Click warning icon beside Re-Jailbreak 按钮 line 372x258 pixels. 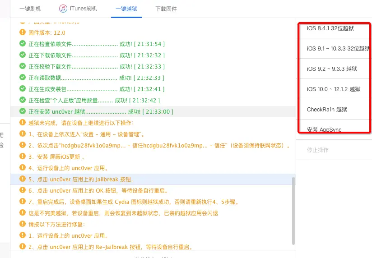23,246
